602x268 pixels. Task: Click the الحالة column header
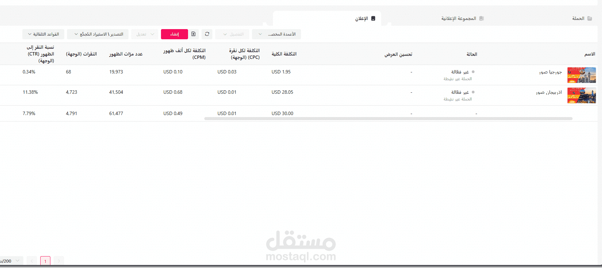click(x=472, y=54)
